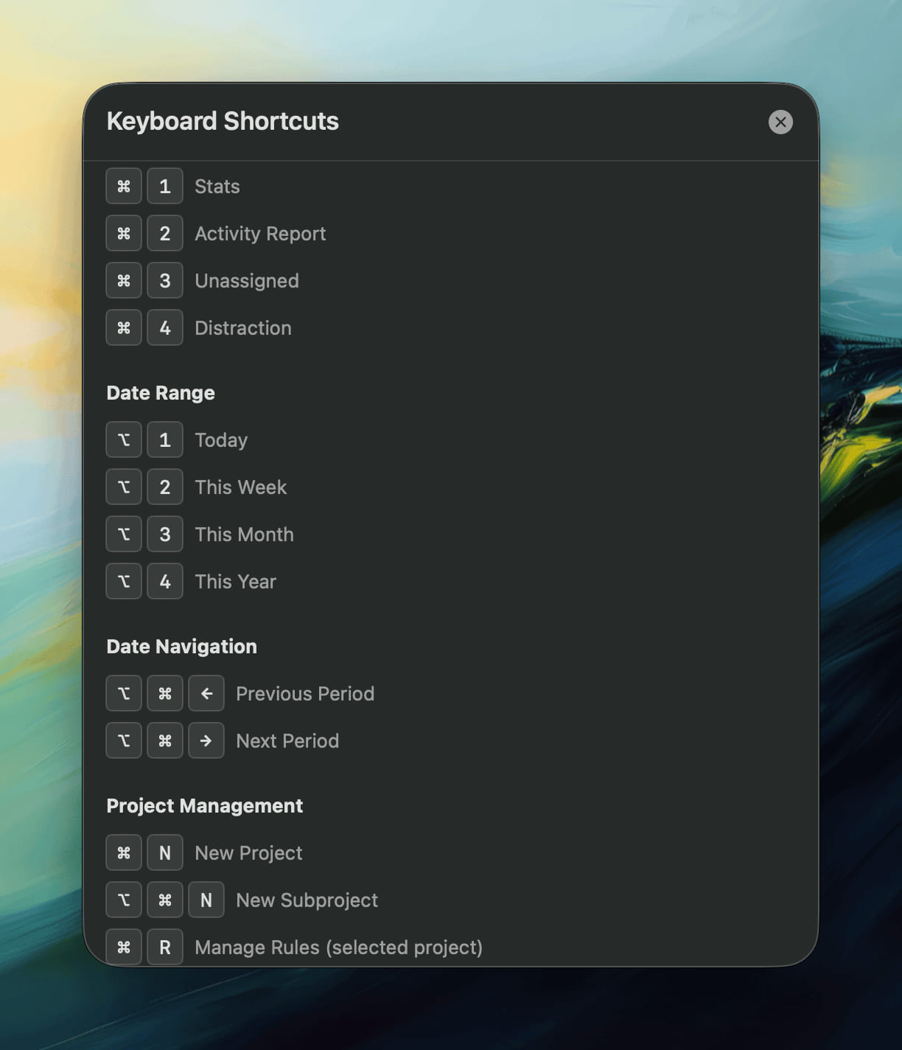Click the Manage Rules (selected project) label
The height and width of the screenshot is (1050, 902).
338,948
